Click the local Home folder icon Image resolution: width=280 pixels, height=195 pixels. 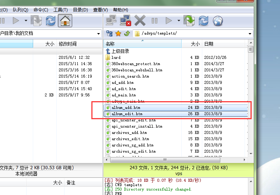(x=65, y=21)
